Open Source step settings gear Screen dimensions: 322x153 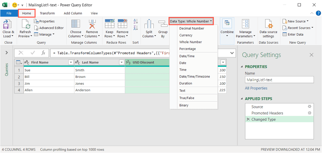[310, 107]
